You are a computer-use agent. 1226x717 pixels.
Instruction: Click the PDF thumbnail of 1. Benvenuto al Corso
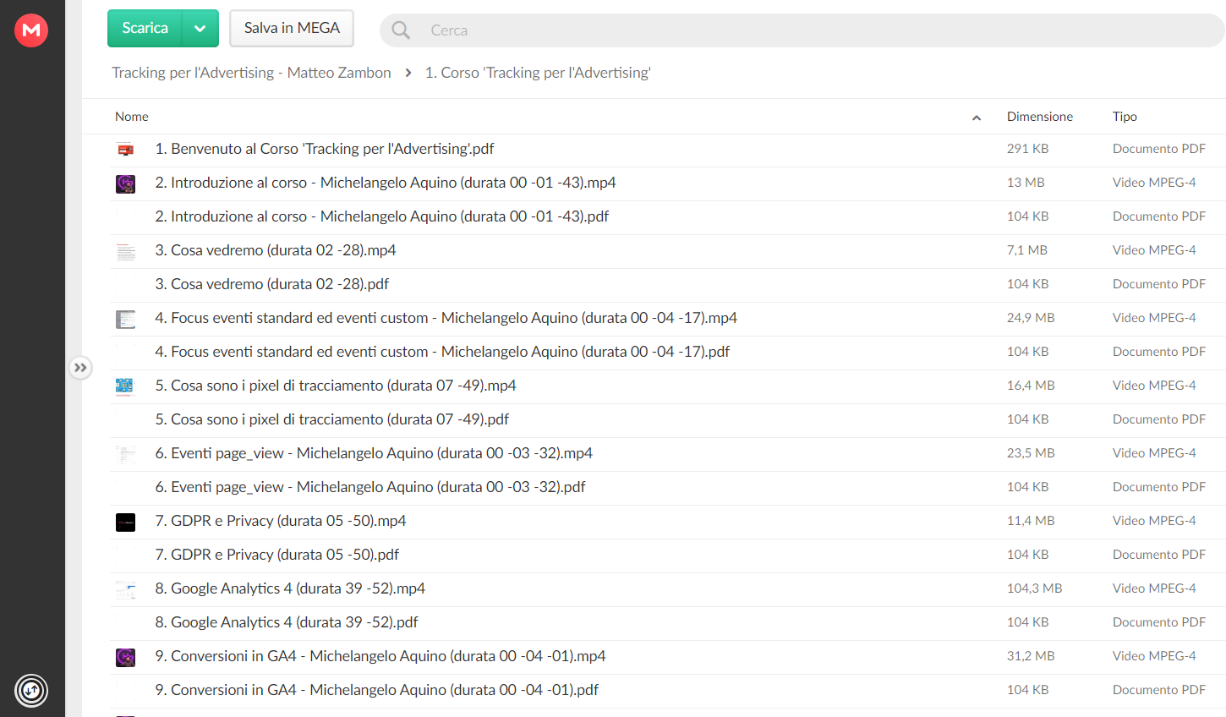pos(125,150)
